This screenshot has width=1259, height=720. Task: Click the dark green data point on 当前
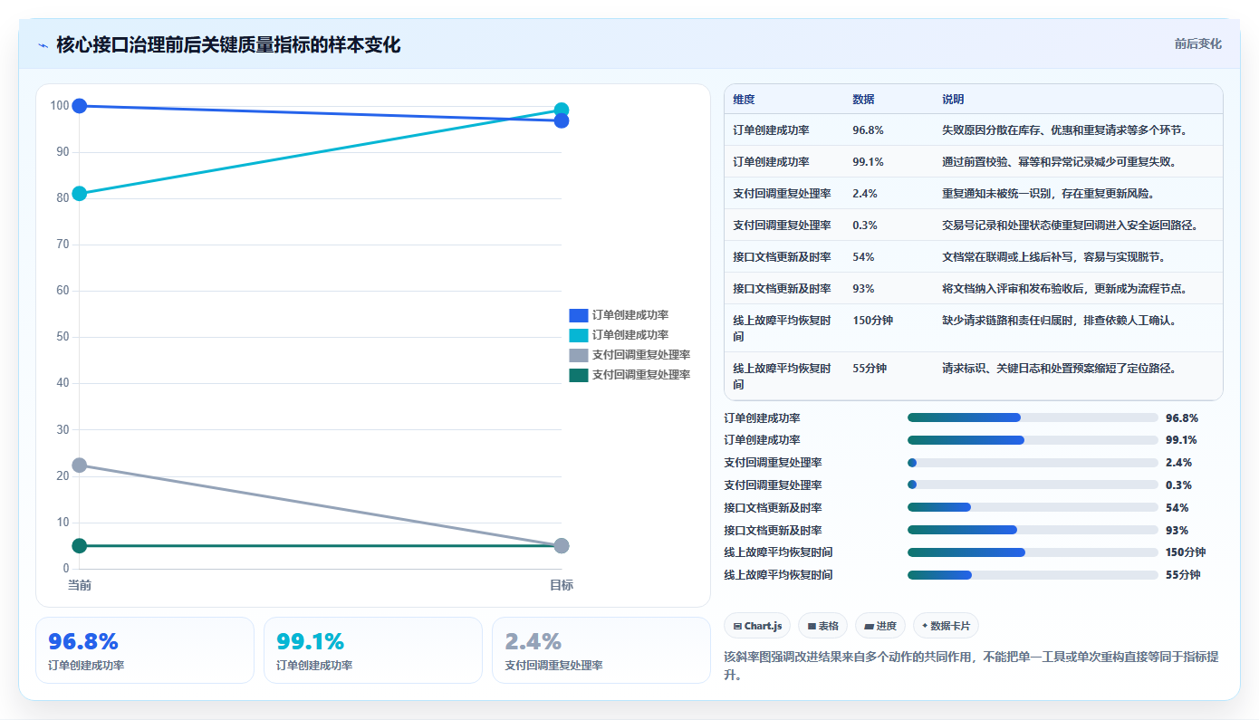point(80,545)
